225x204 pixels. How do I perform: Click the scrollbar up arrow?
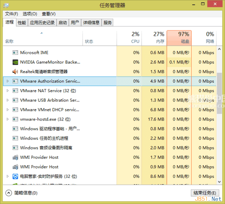[219, 49]
